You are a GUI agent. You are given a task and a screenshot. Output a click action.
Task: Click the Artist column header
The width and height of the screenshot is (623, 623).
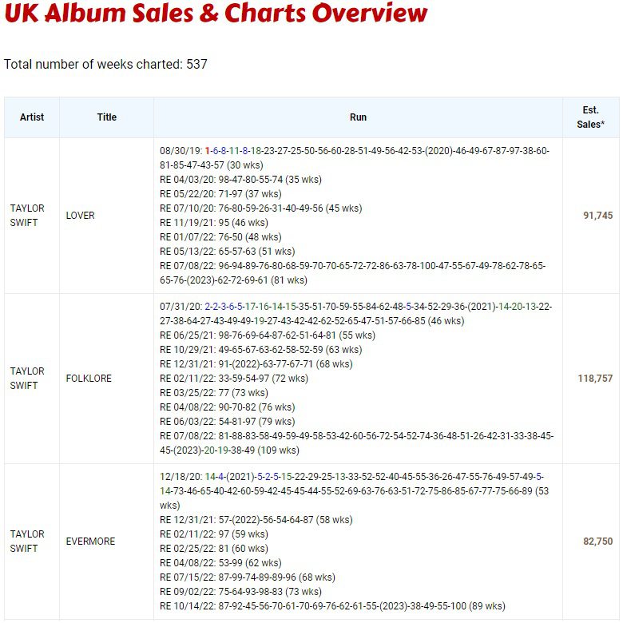coord(32,117)
